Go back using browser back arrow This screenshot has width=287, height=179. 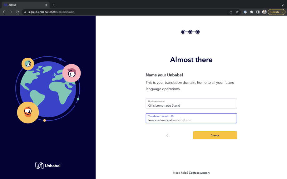pos(4,12)
